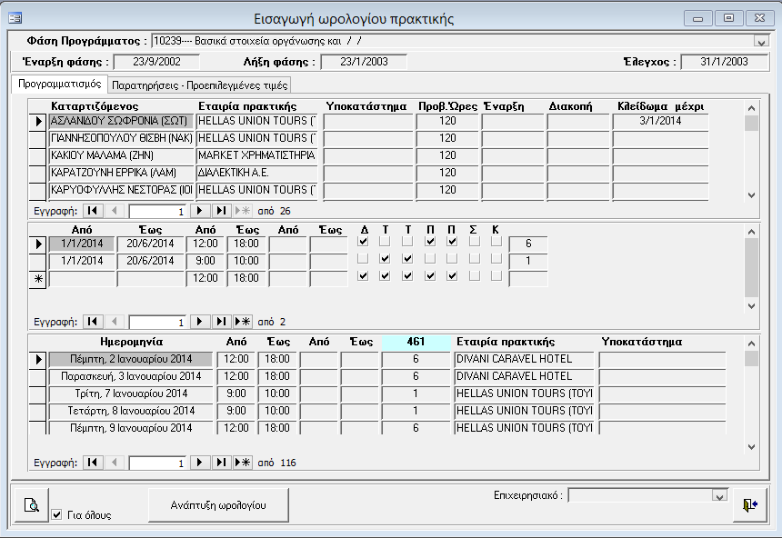Toggle the 'Για όλους' checkbox
This screenshot has height=538, width=782.
point(57,514)
